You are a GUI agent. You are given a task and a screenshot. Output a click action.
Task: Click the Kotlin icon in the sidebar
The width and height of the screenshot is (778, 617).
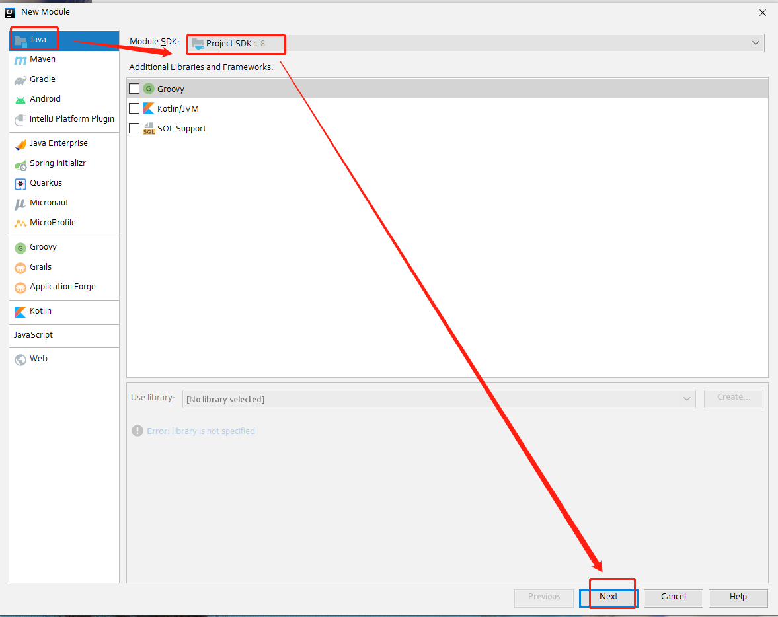coord(20,312)
